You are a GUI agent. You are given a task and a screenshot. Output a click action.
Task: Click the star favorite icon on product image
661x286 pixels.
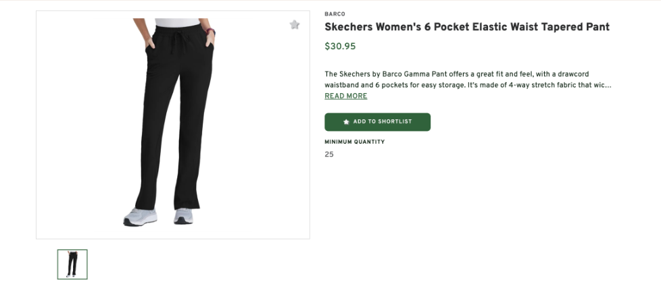295,25
